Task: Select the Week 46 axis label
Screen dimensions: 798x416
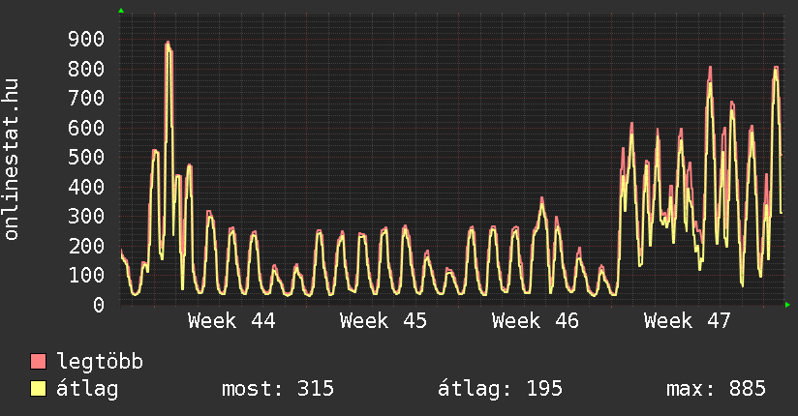Action: click(x=536, y=320)
